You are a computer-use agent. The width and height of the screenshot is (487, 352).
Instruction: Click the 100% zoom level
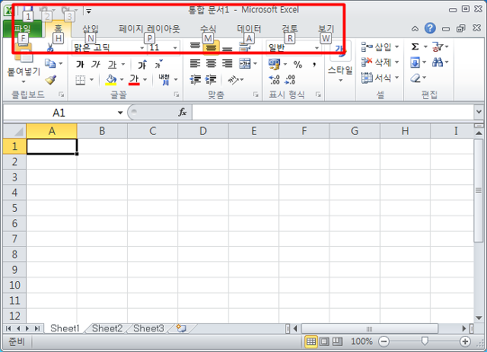362,342
